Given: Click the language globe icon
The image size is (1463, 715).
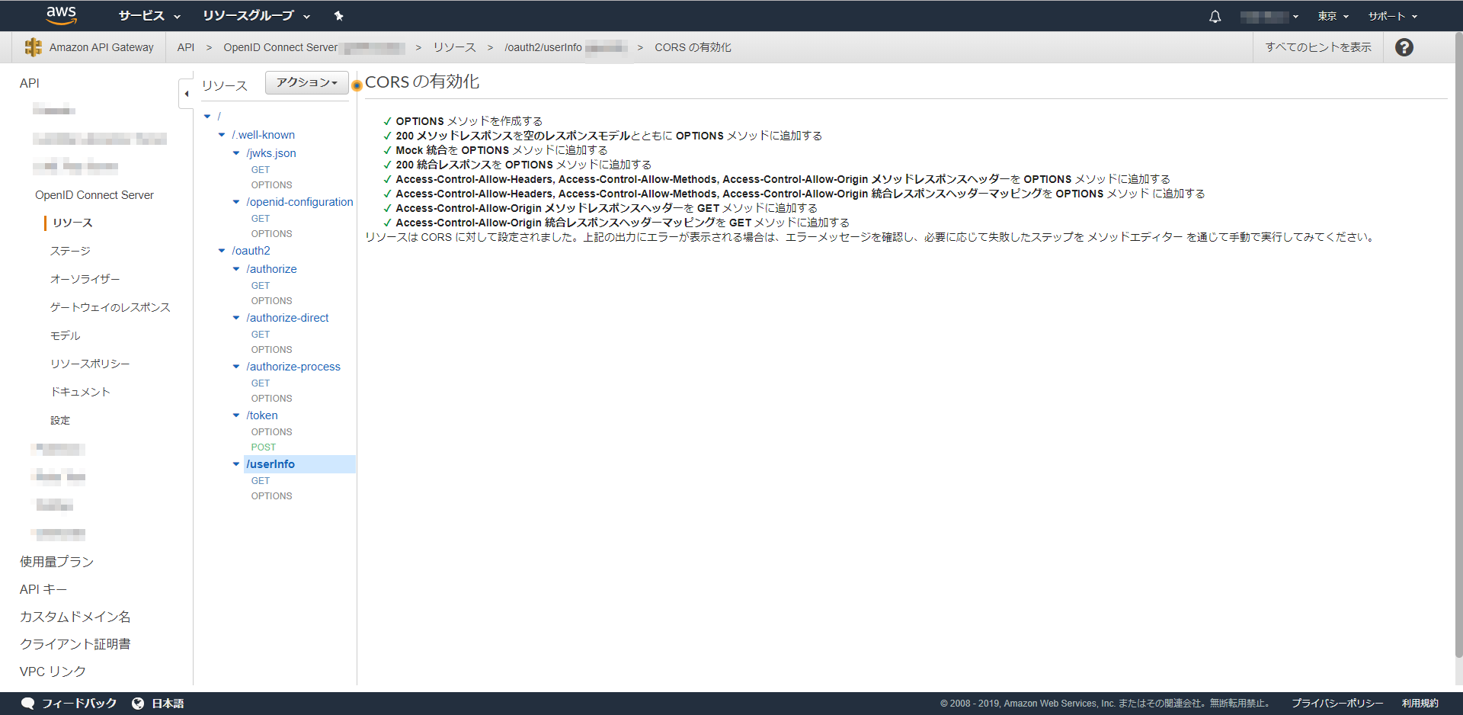Looking at the screenshot, I should (x=138, y=703).
